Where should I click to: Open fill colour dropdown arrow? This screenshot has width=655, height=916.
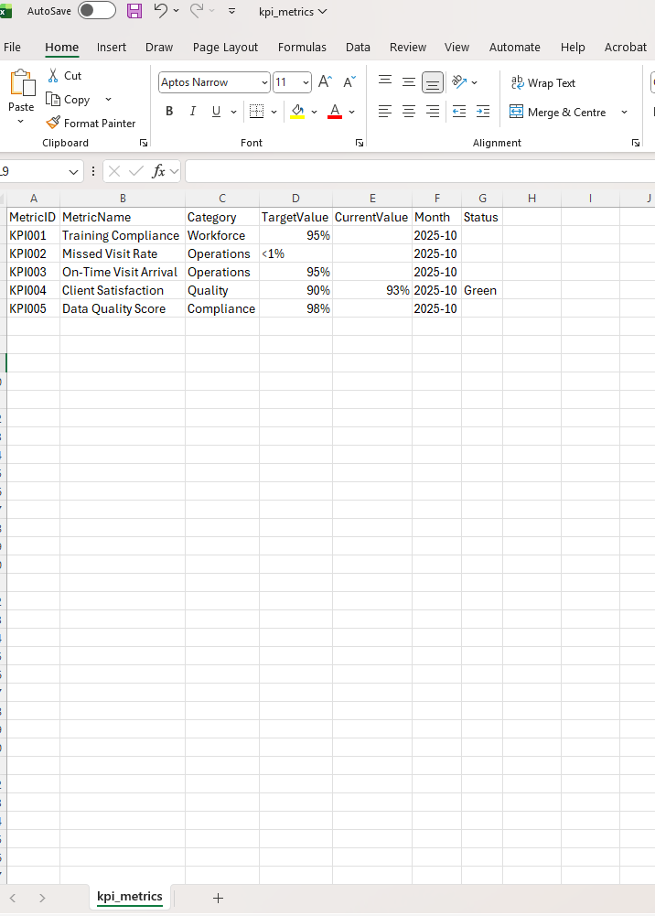click(314, 112)
